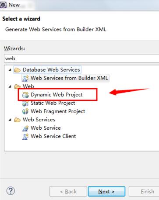Click the Web Services from Builder XML icon

point(25,78)
